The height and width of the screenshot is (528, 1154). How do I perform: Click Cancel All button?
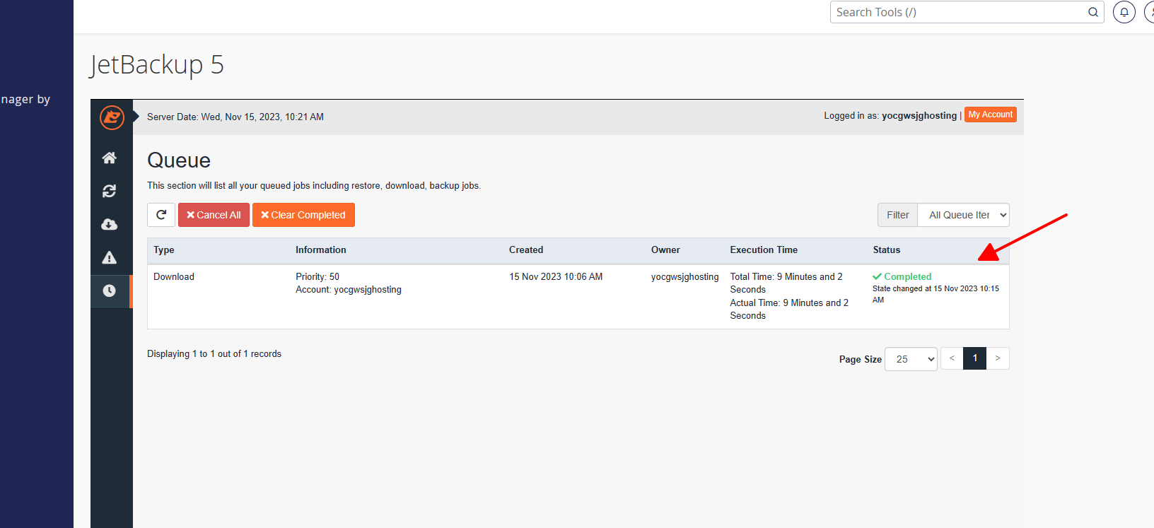click(214, 215)
